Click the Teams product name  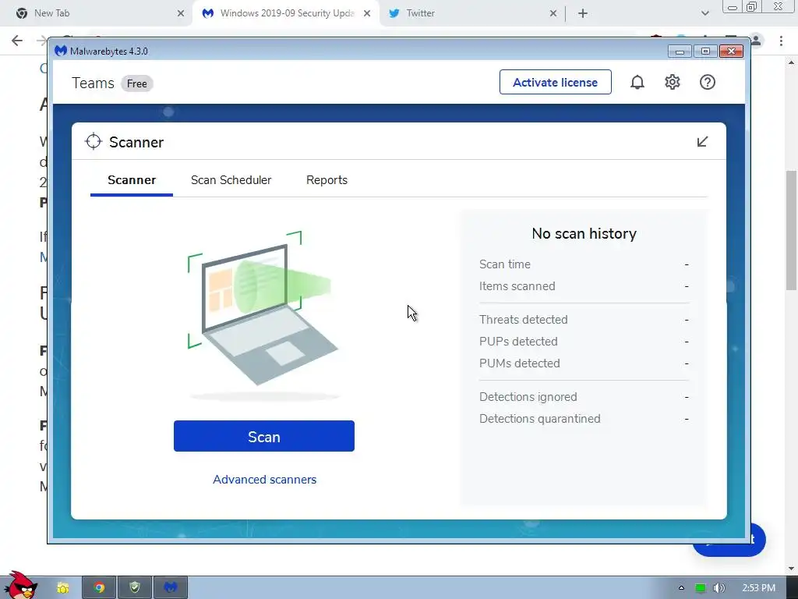(x=94, y=83)
